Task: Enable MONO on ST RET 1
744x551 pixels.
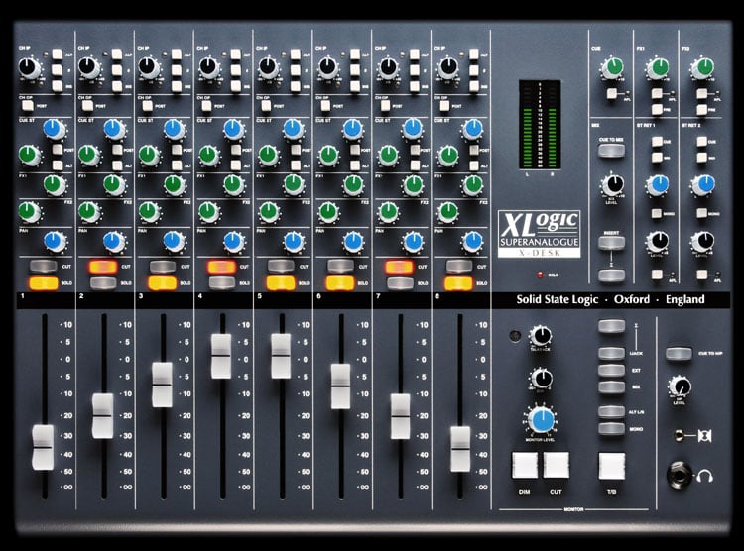Action: point(657,213)
